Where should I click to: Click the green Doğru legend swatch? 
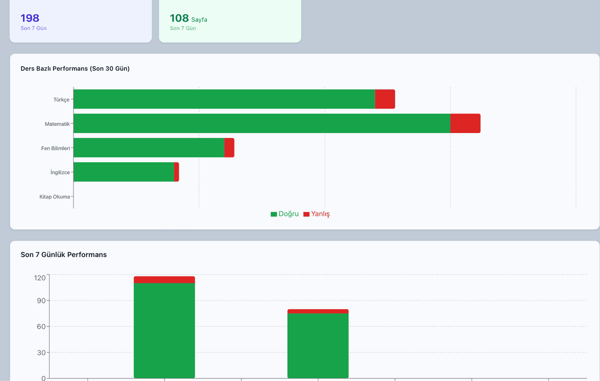tap(273, 214)
